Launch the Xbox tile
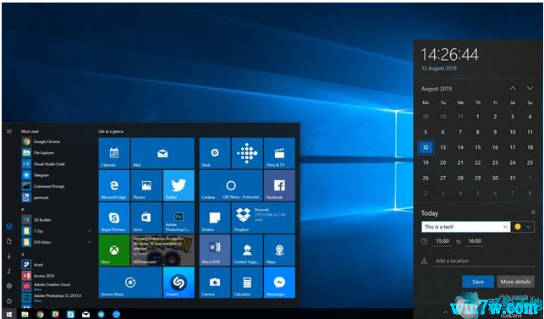Viewport: 544px width, 319px height. click(x=114, y=250)
